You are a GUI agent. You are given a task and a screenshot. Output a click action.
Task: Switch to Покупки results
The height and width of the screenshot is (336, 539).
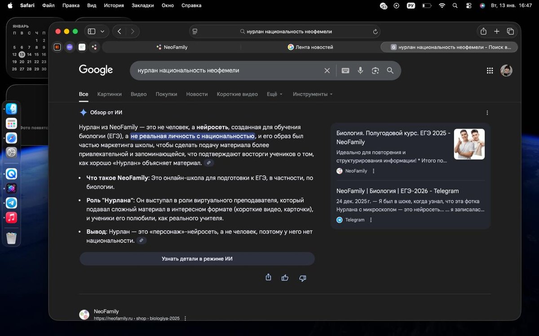pyautogui.click(x=166, y=94)
